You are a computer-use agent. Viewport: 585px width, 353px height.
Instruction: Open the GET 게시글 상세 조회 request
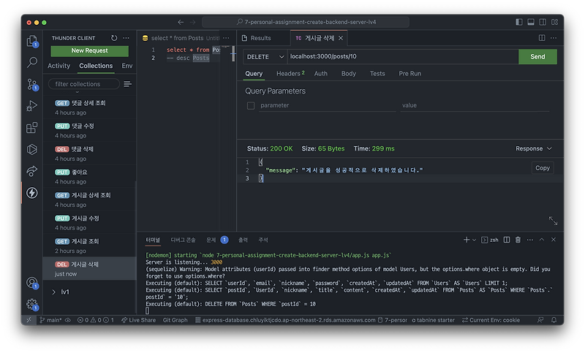(x=89, y=200)
